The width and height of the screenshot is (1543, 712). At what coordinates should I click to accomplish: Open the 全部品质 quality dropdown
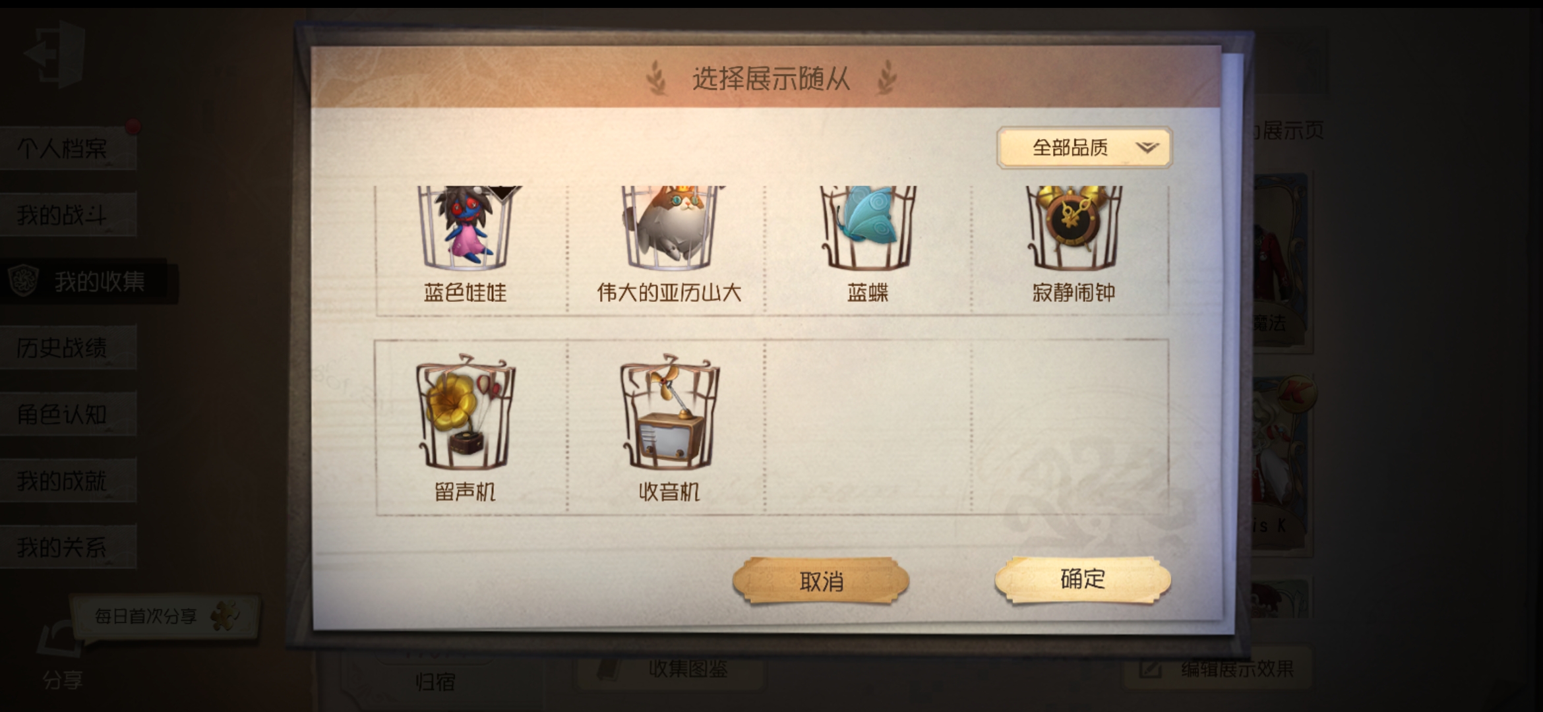click(1084, 148)
